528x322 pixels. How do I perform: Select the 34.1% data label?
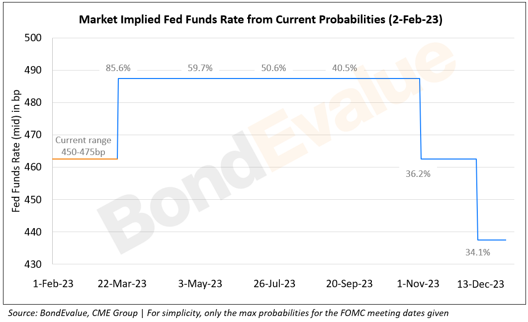click(477, 252)
